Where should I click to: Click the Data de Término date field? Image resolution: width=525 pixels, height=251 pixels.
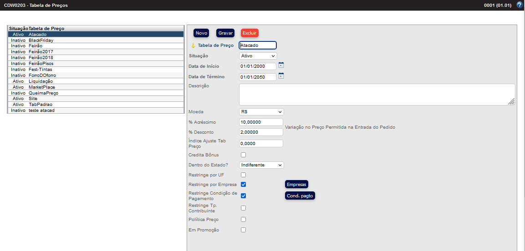(x=257, y=77)
